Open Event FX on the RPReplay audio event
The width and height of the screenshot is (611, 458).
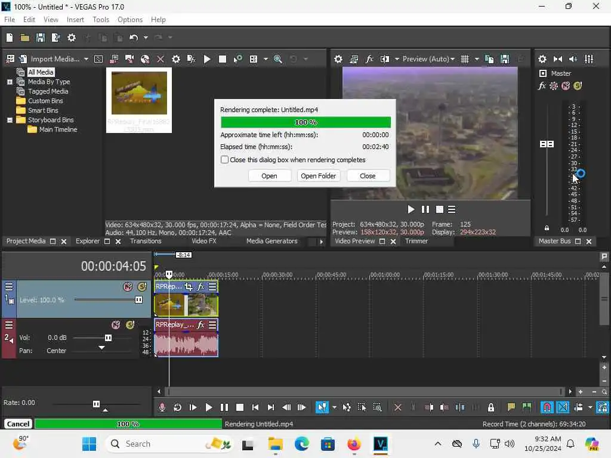[200, 325]
